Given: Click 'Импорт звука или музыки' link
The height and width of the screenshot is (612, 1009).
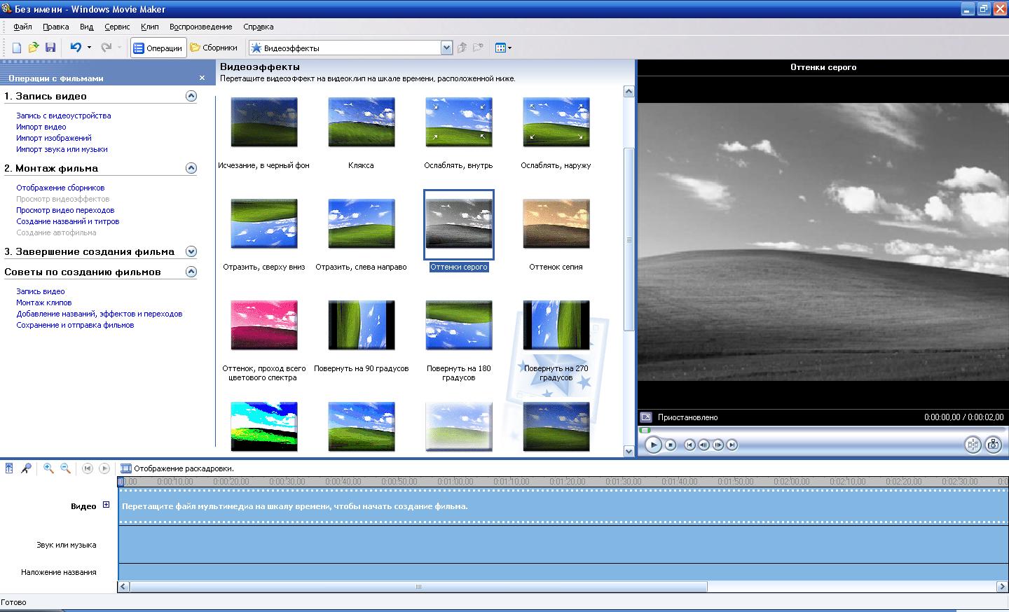Looking at the screenshot, I should pos(62,149).
